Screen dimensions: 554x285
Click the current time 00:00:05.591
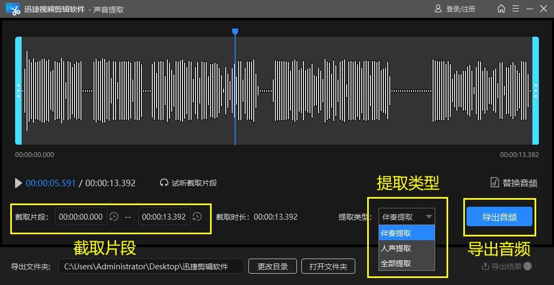coord(51,184)
